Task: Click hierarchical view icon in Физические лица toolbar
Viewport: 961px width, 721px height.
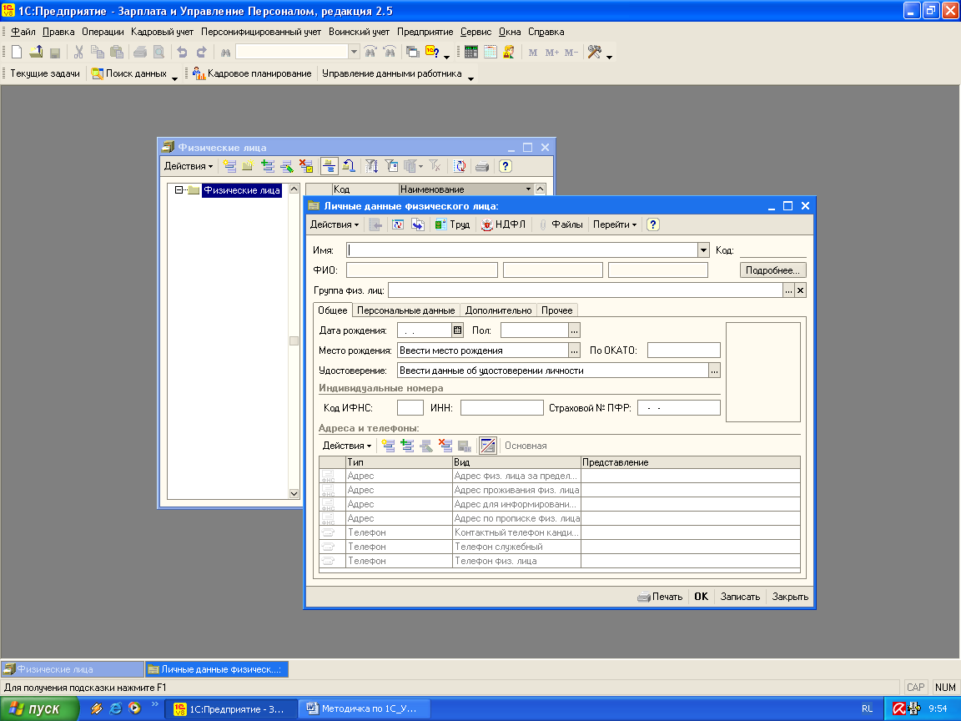Action: click(330, 166)
